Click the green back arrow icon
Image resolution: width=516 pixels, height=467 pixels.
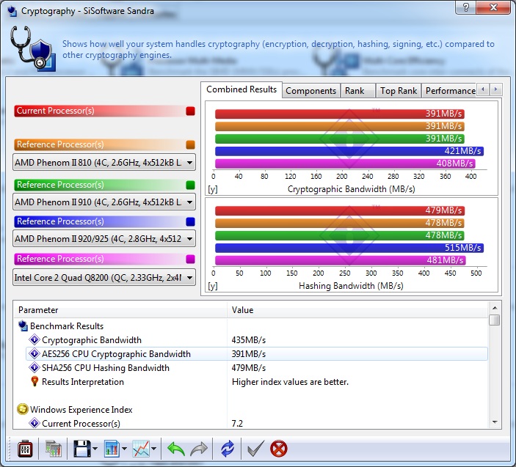[x=175, y=449]
